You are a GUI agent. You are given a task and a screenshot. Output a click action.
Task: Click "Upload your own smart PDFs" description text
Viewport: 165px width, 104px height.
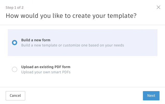[x=46, y=72]
